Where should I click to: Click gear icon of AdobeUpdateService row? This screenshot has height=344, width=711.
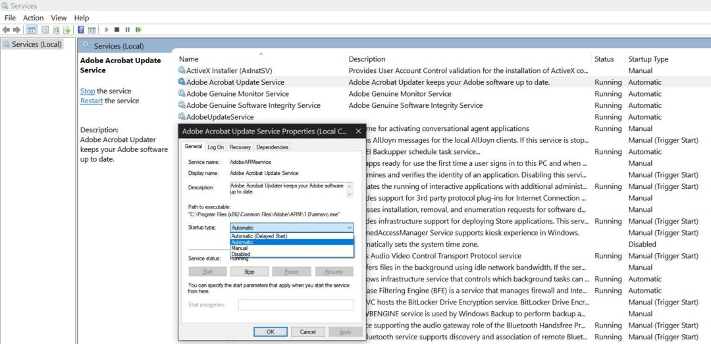point(182,116)
